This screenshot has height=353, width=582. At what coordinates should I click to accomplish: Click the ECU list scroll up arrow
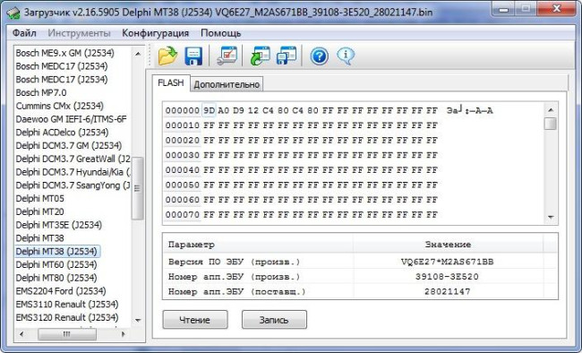138,54
